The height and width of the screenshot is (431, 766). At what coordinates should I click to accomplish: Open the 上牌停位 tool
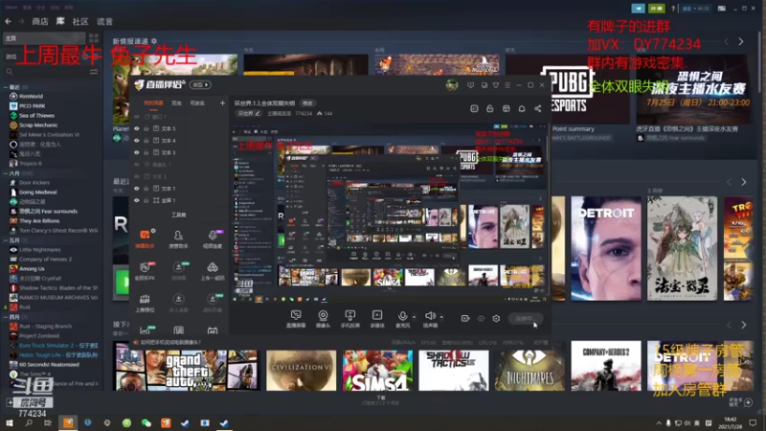146,303
